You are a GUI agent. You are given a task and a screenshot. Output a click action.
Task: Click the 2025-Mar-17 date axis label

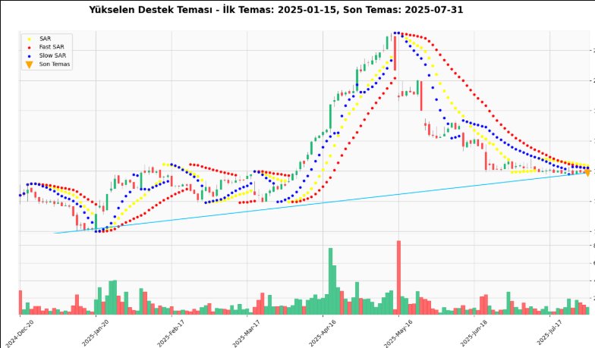[x=247, y=333]
